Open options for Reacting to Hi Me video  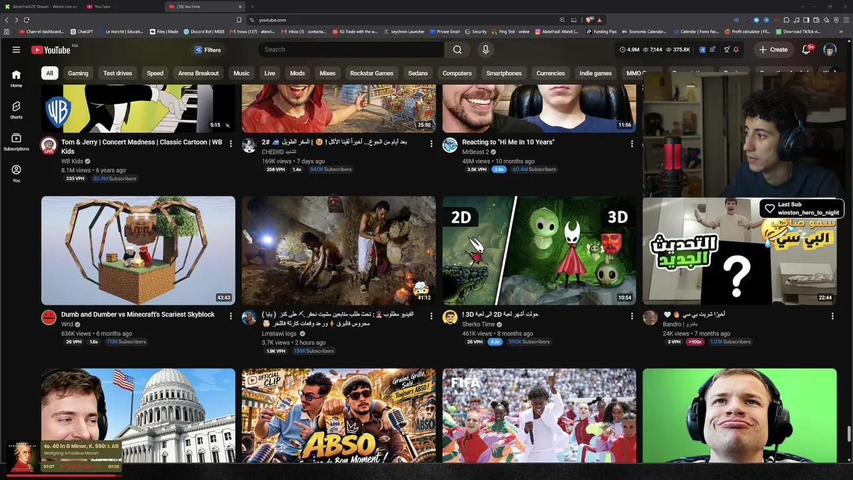click(x=632, y=143)
